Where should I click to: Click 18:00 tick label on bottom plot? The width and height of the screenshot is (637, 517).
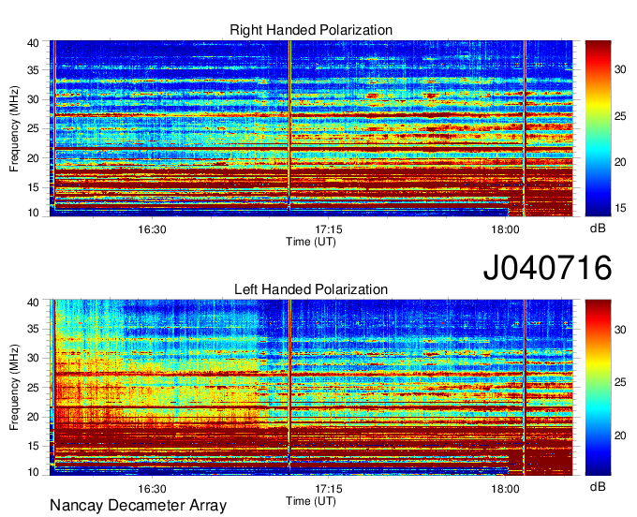point(505,489)
